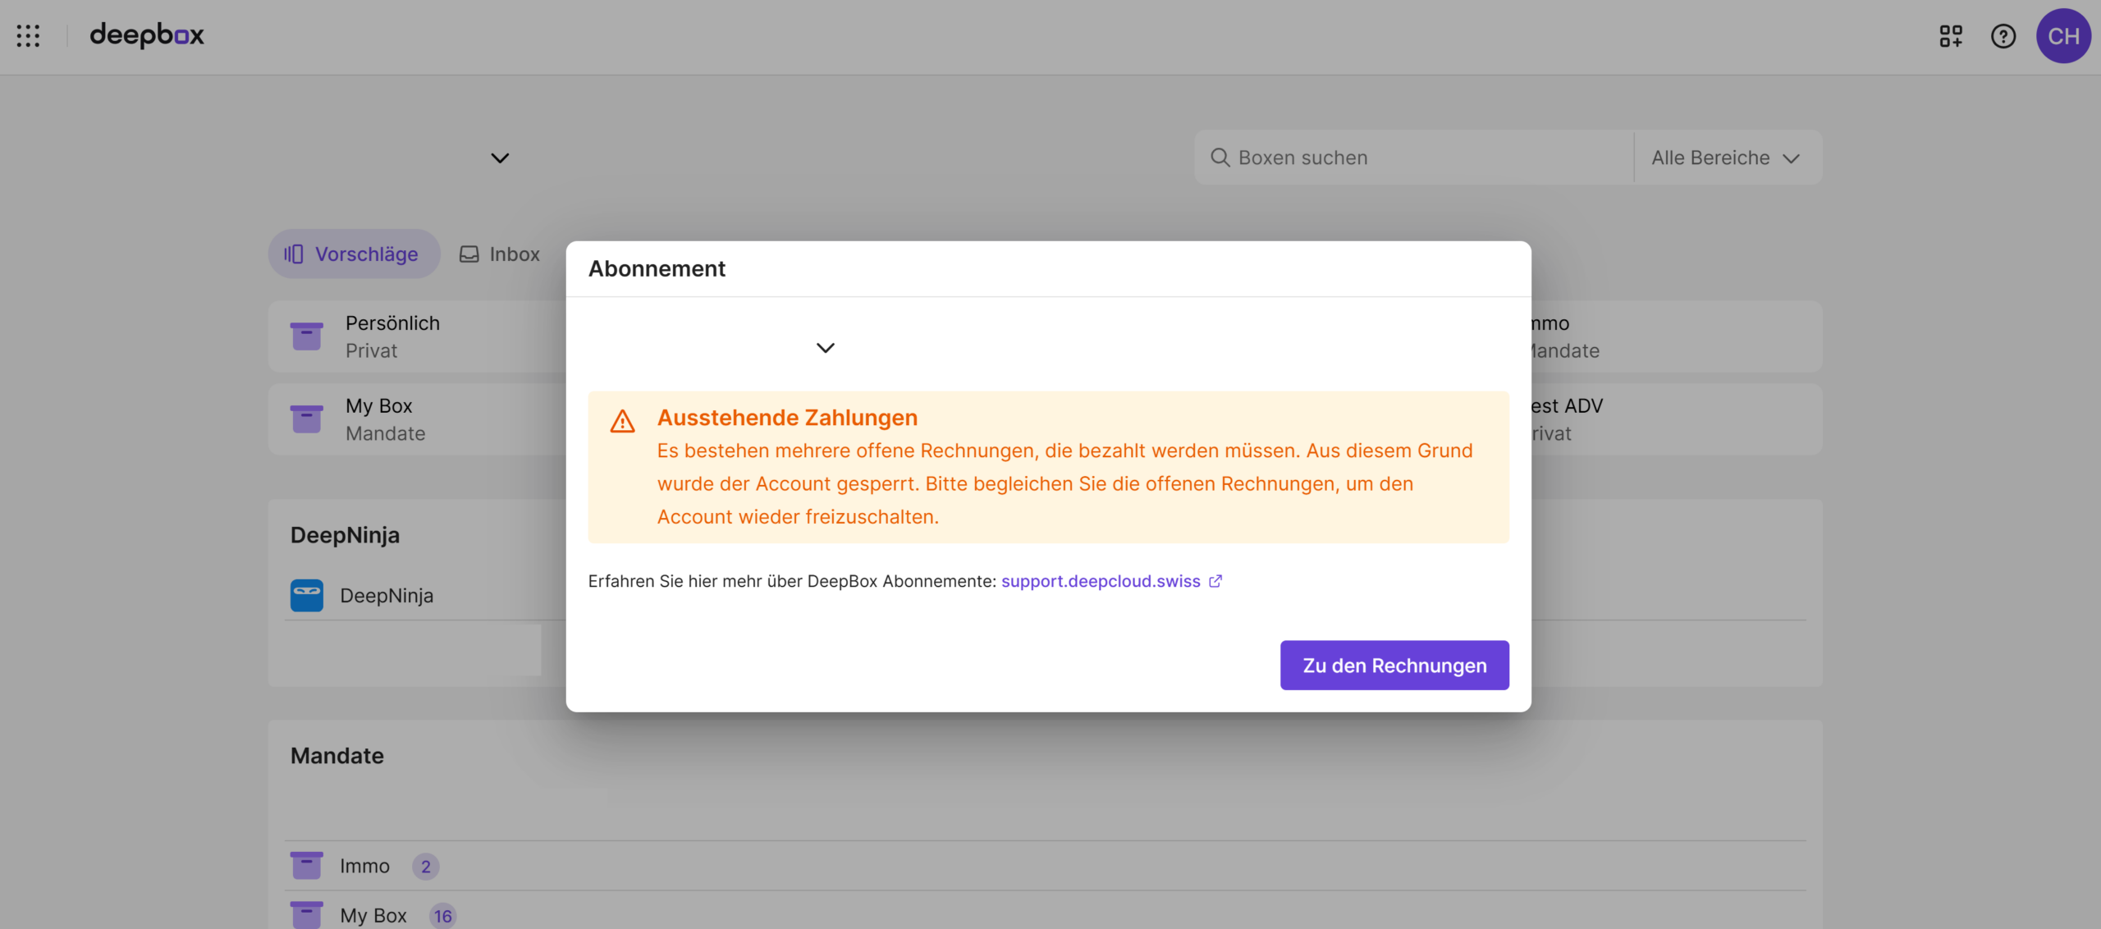The image size is (2101, 929).
Task: Open support.deepcloud.swiss link
Action: pos(1101,581)
